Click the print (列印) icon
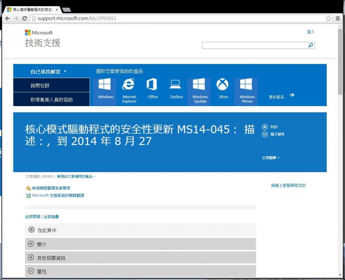The width and height of the screenshot is (345, 280). pyautogui.click(x=265, y=127)
